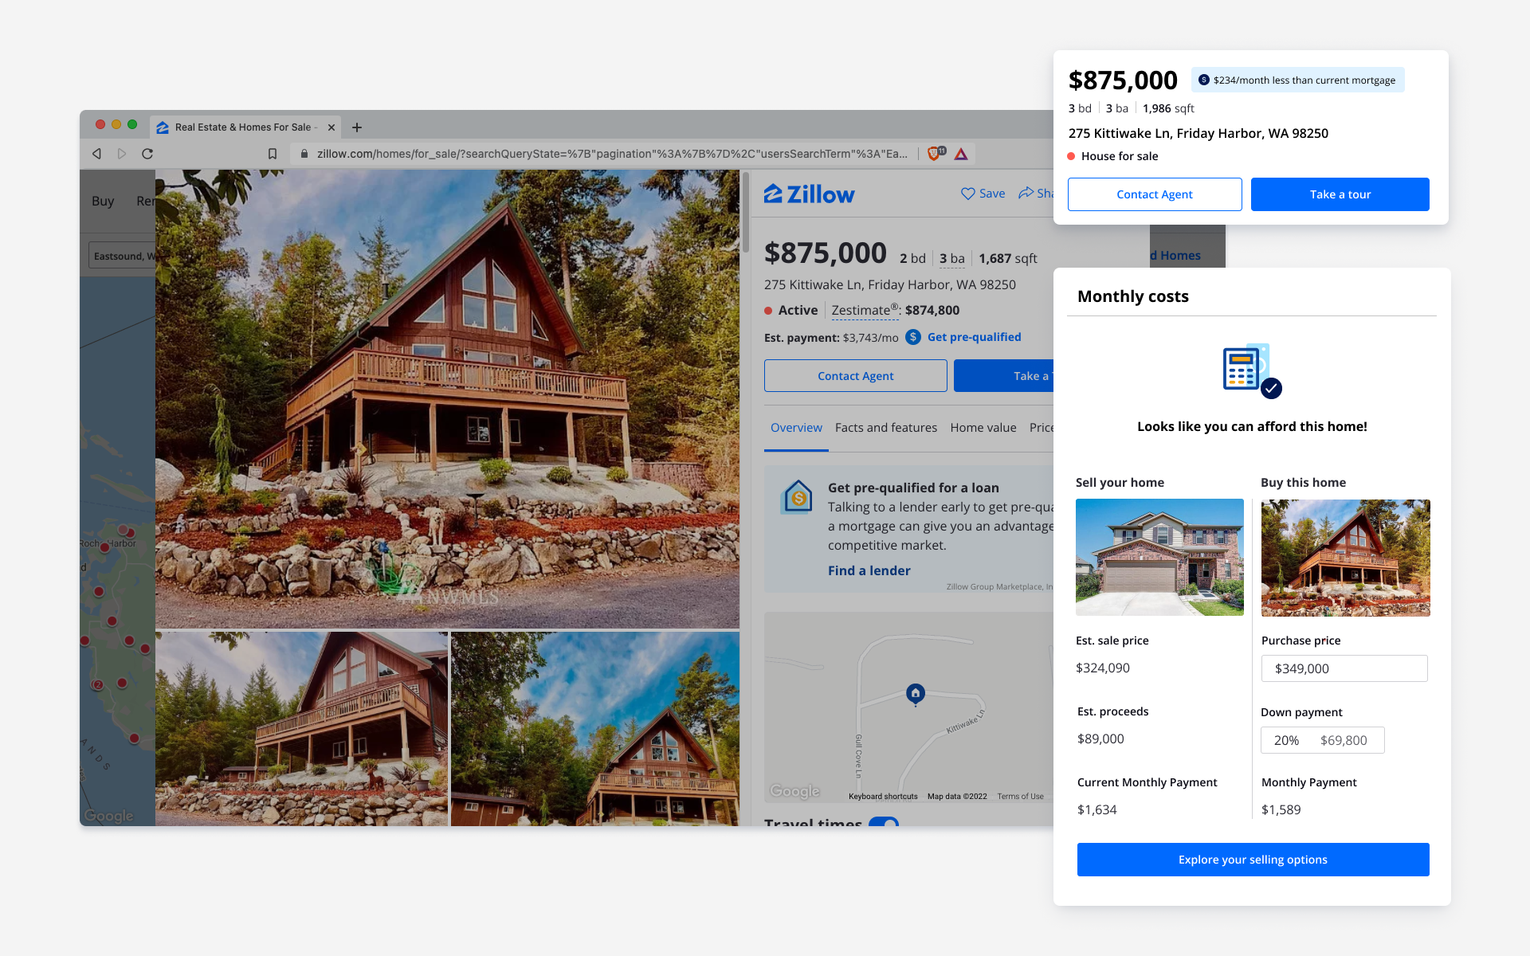This screenshot has width=1530, height=956.
Task: Open the bottom-left cabin photo
Action: pos(301,729)
